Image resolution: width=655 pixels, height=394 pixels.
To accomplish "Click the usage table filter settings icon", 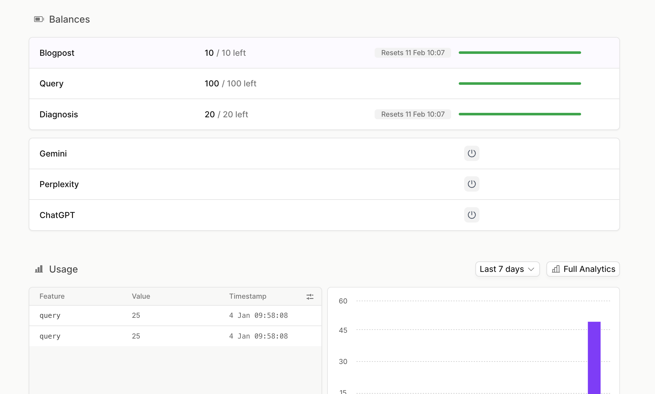I will [x=310, y=296].
